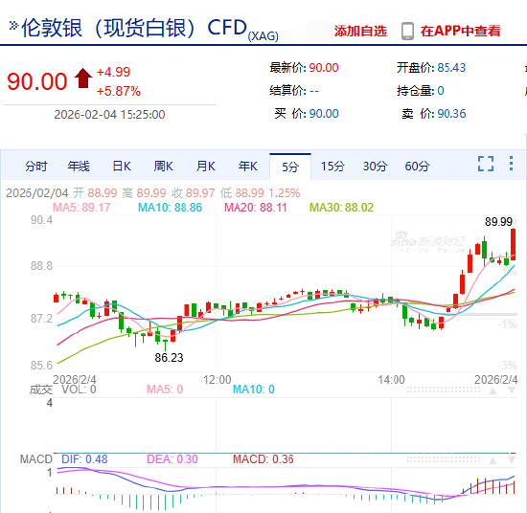The height and width of the screenshot is (513, 527).
Task: Click the 12:00 time axis label
Action: click(x=218, y=380)
